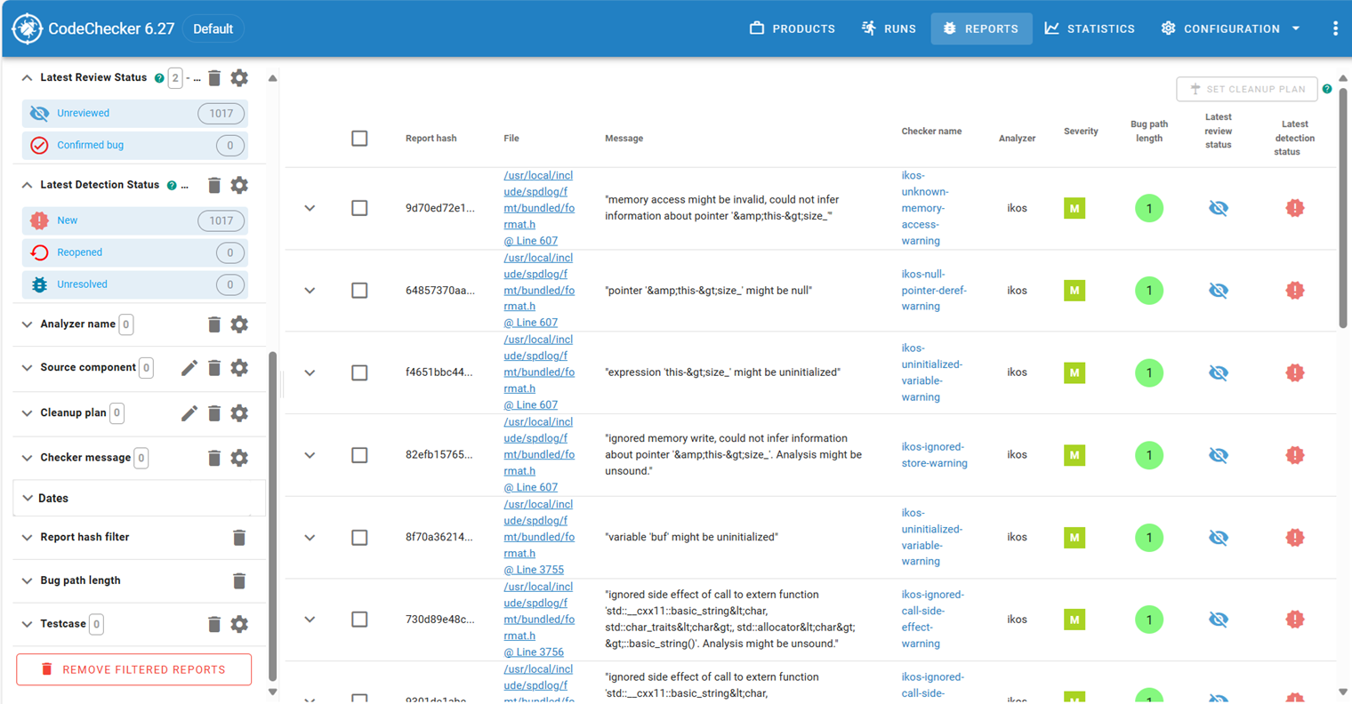Check the box for report f4651bbc44
The height and width of the screenshot is (704, 1352).
click(359, 372)
